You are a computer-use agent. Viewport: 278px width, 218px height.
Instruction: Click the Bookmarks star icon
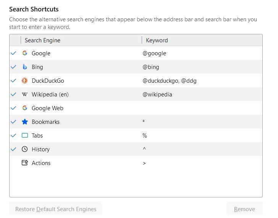[25, 122]
